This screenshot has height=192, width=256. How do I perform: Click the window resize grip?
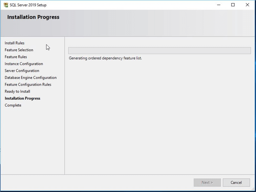(253, 189)
